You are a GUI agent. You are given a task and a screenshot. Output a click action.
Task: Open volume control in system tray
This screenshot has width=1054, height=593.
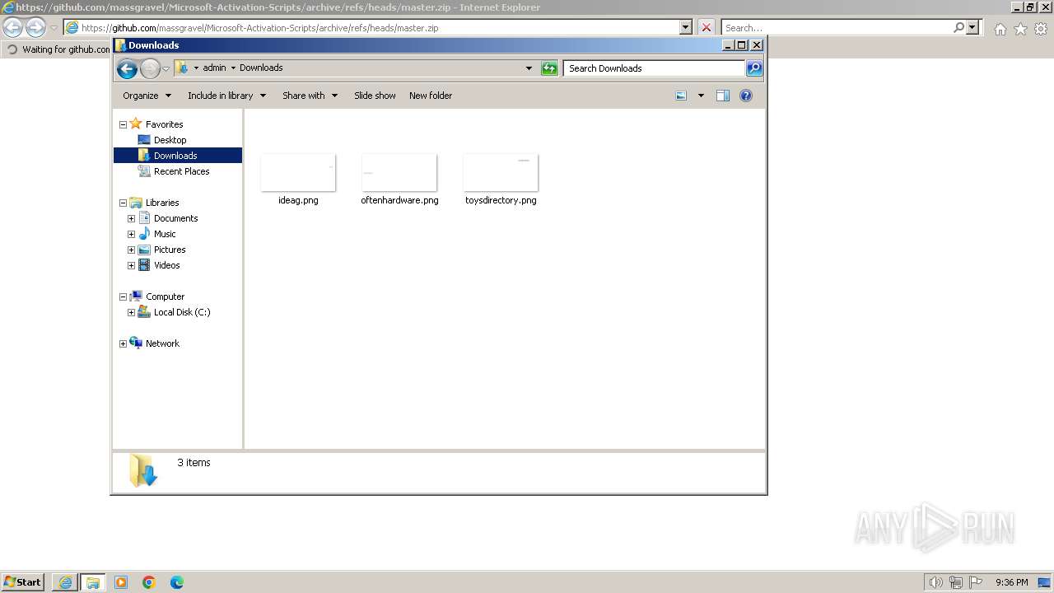[x=935, y=582]
